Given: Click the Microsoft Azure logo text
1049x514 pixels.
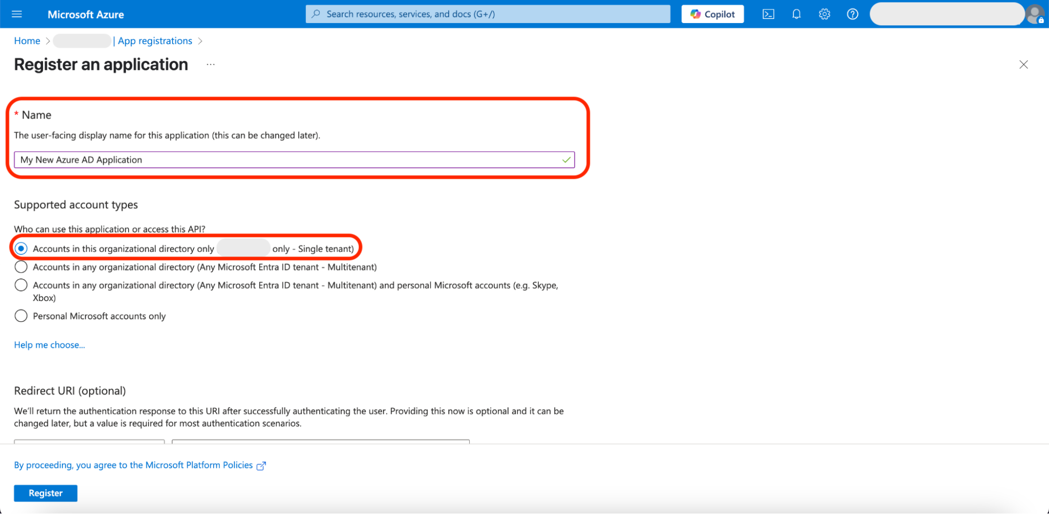Looking at the screenshot, I should 86,14.
